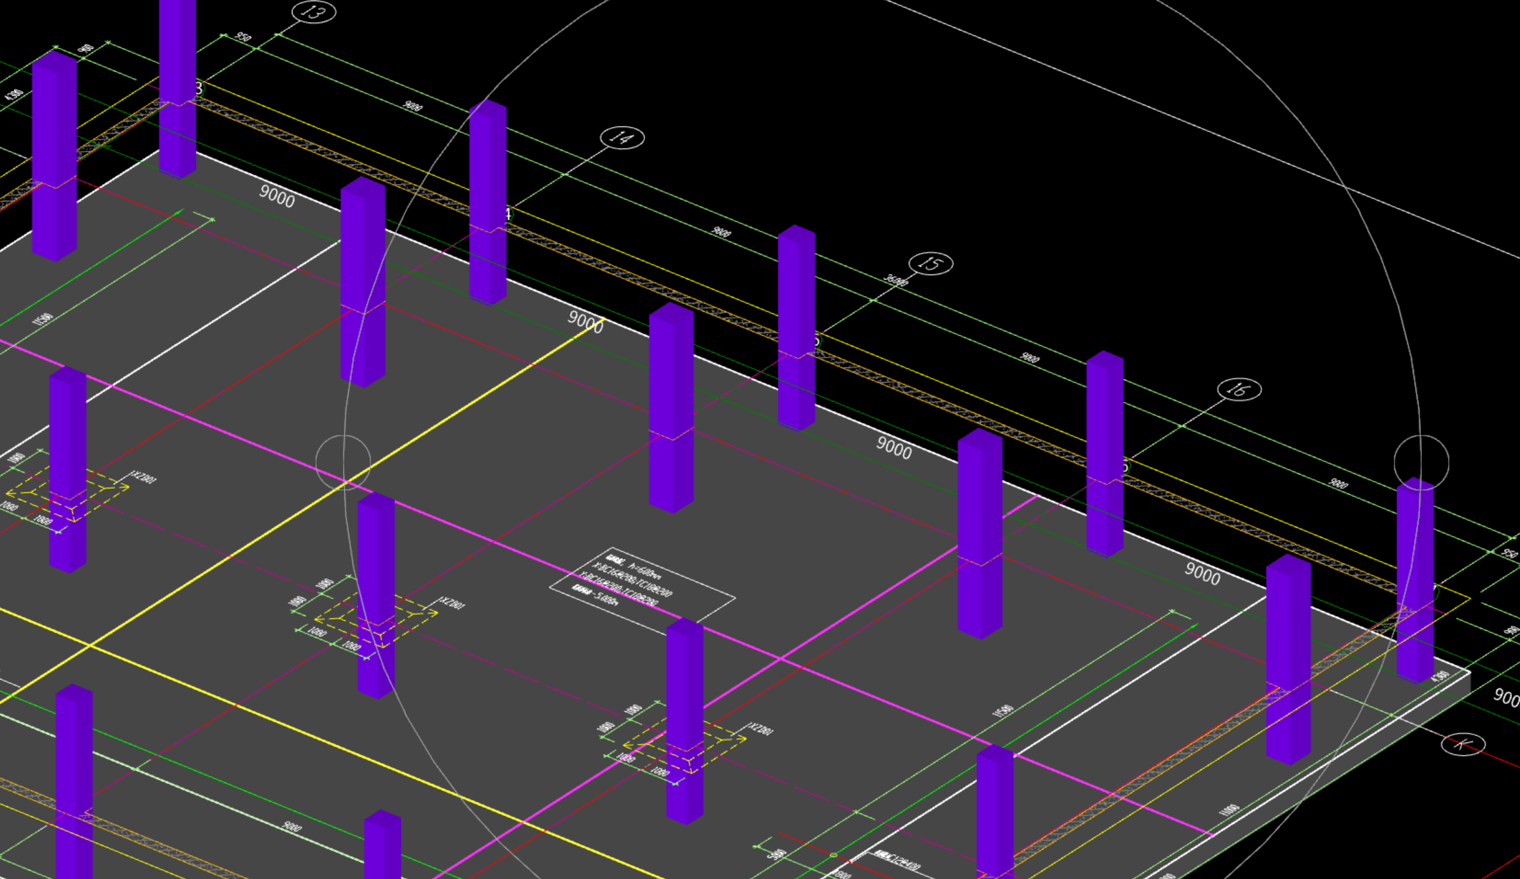Select axis grid bubble K

click(x=1463, y=744)
